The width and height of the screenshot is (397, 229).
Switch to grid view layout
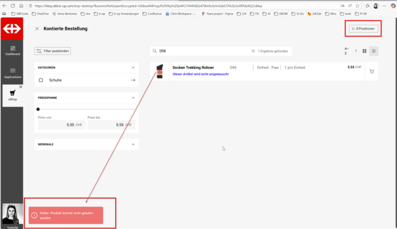pos(364,51)
